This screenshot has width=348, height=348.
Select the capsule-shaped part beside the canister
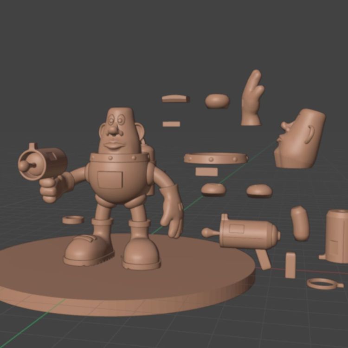pos(300,223)
